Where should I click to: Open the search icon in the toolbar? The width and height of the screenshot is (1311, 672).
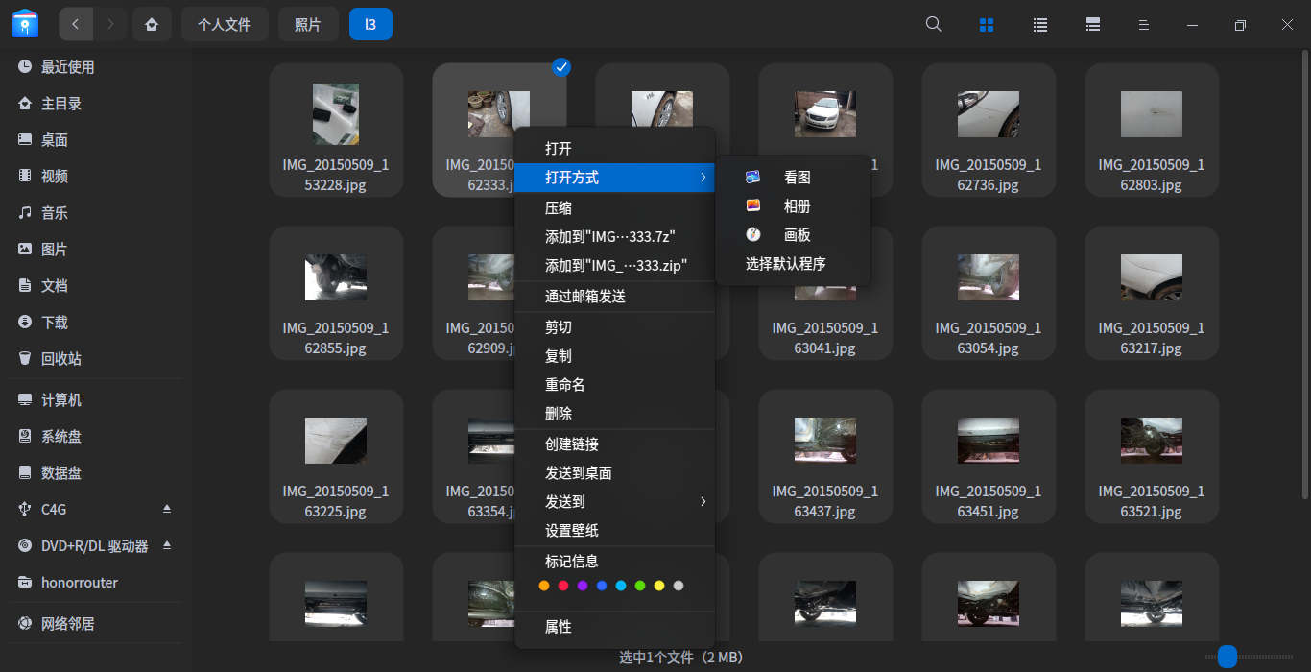[x=932, y=24]
